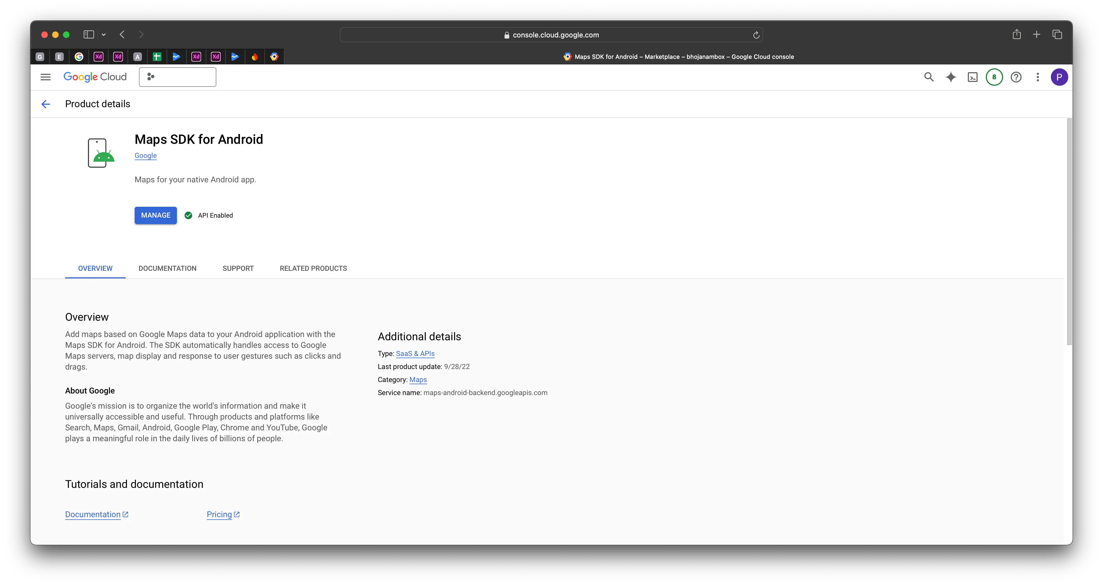Viewport: 1103px width, 585px height.
Task: Open the SaaS & APIs type link
Action: [x=415, y=354]
